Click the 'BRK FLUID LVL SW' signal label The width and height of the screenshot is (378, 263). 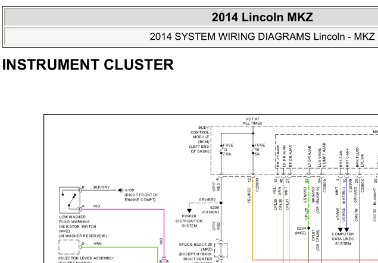[360, 157]
